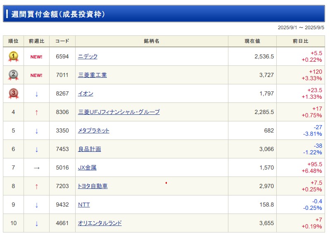Open the NTT stock link

[84, 204]
